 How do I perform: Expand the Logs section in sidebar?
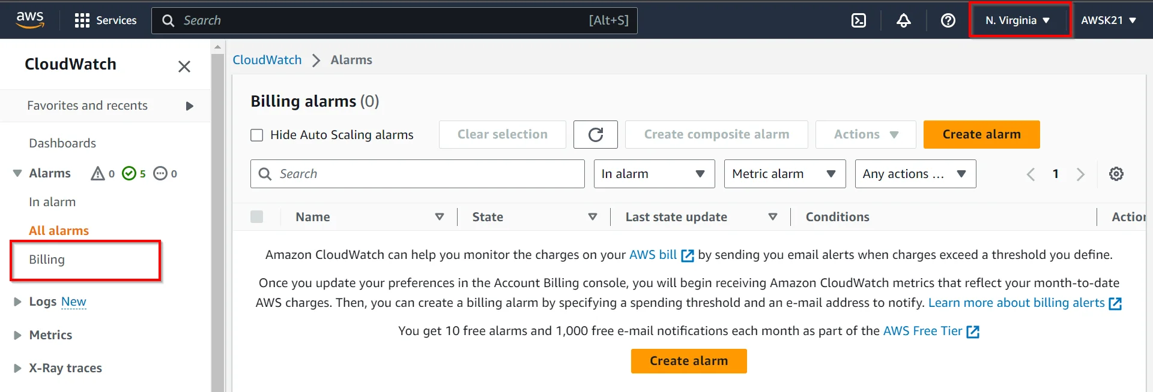tap(17, 301)
